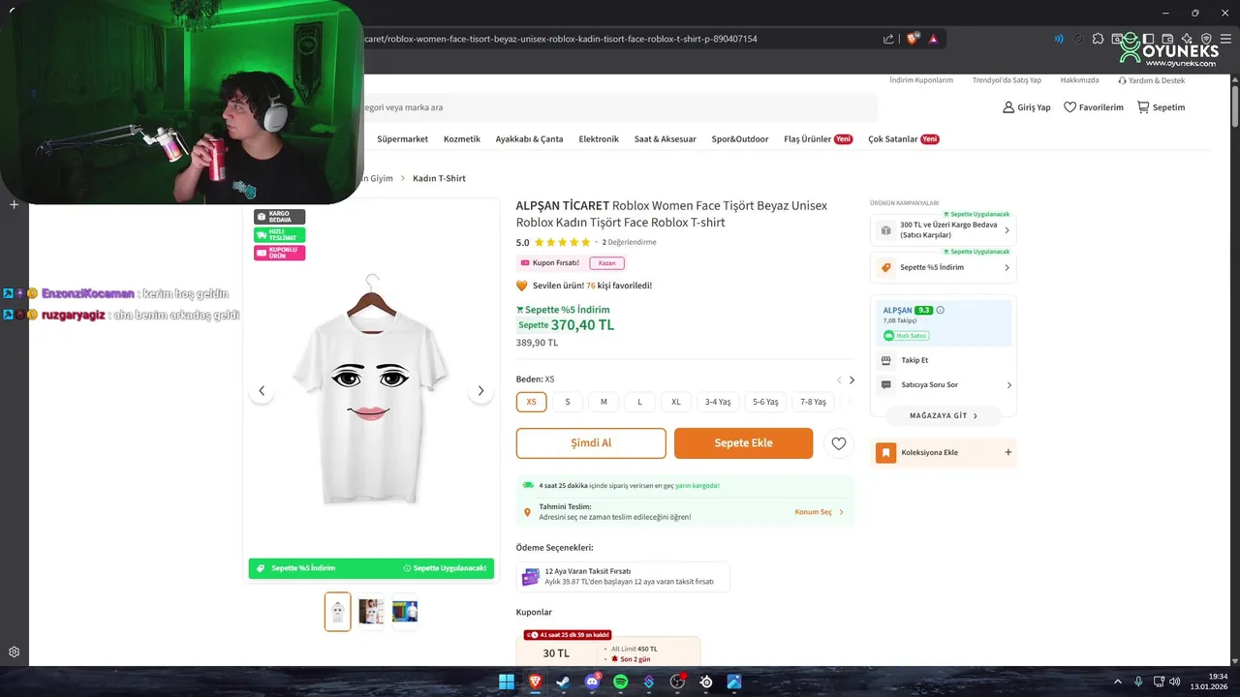Click the Sepete Ekle button
The width and height of the screenshot is (1240, 697).
744,443
